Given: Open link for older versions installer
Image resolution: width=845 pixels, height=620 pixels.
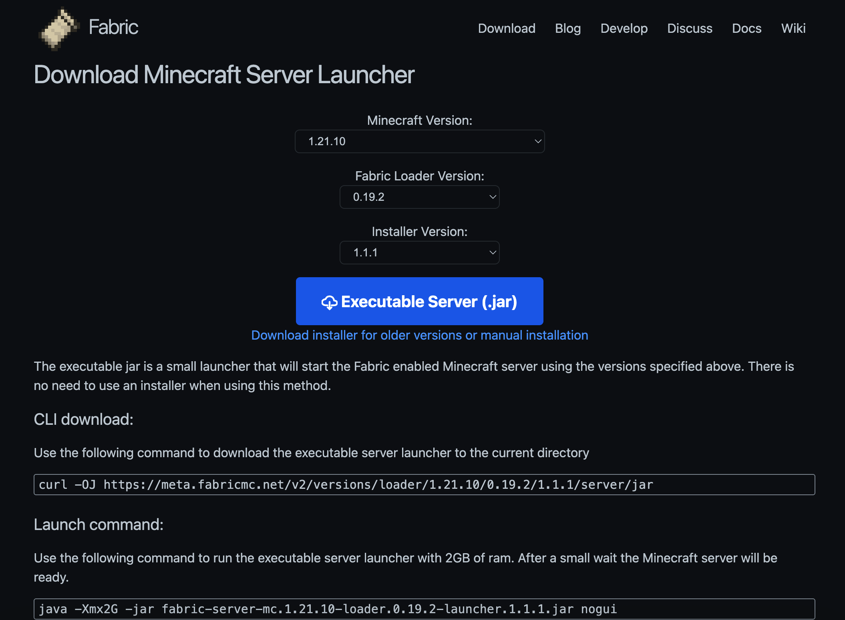Looking at the screenshot, I should click(x=420, y=335).
